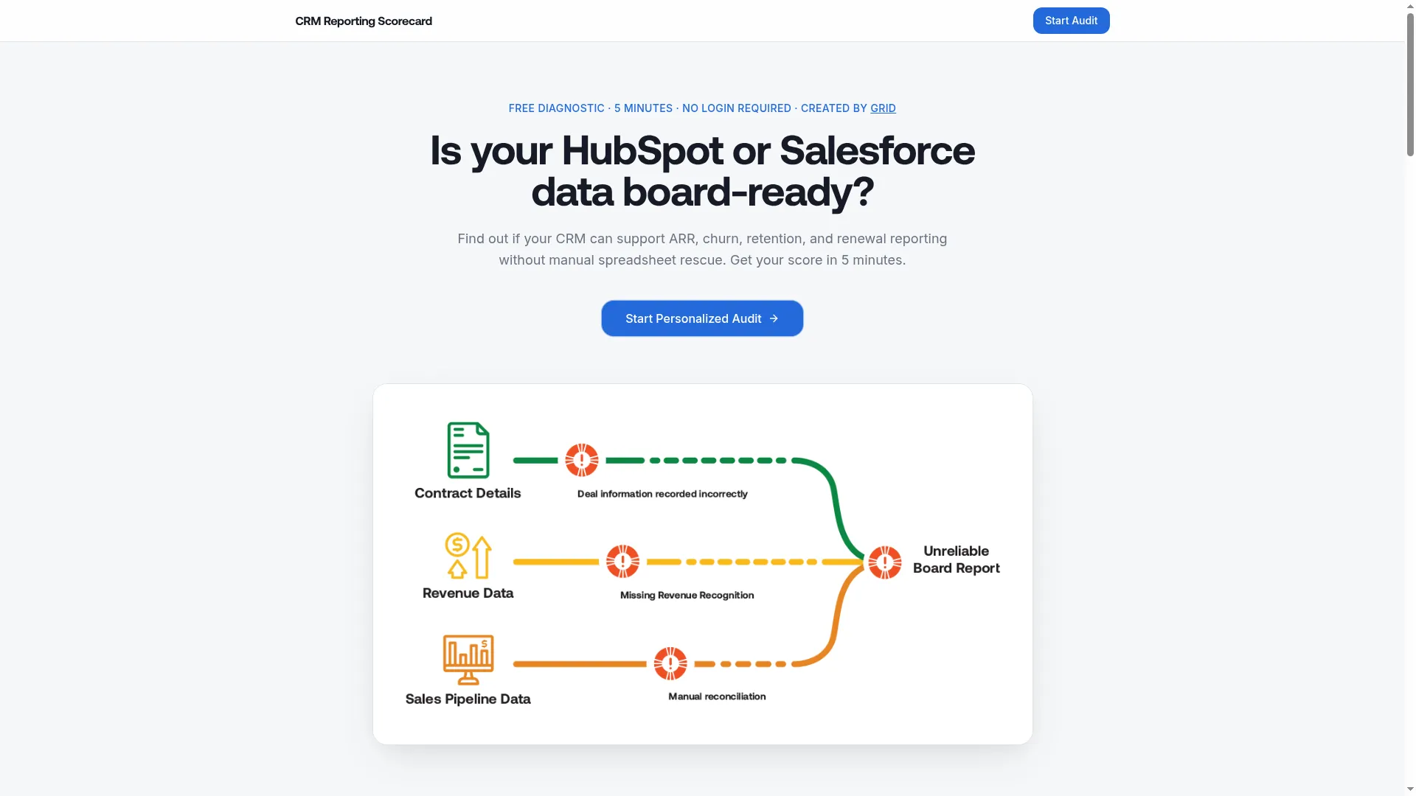
Task: Click the 'FREE DIAGNOSTIC · 5 MINUTES' tagline text
Action: coord(591,108)
